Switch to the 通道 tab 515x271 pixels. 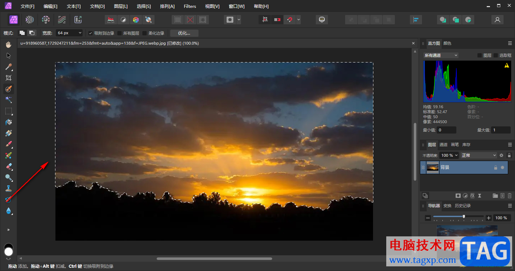click(443, 145)
